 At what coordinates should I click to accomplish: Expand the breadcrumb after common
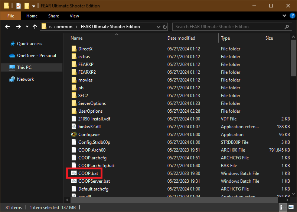(x=76, y=27)
